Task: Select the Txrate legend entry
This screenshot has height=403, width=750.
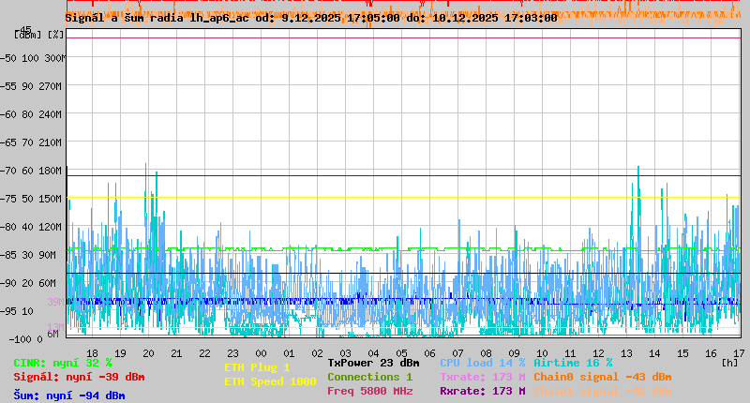Action: tap(483, 377)
